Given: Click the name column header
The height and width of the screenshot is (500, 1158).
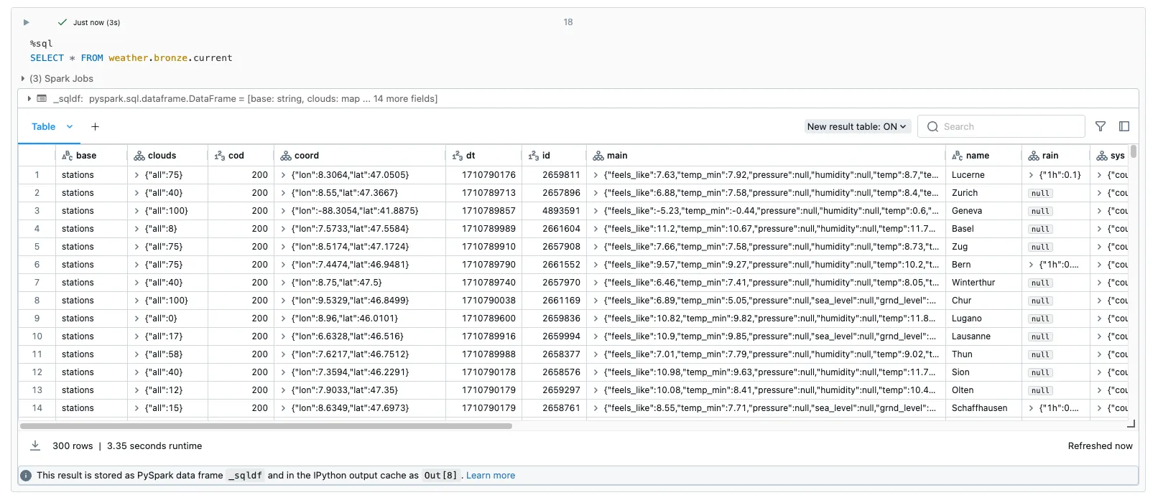Looking at the screenshot, I should pyautogui.click(x=977, y=156).
